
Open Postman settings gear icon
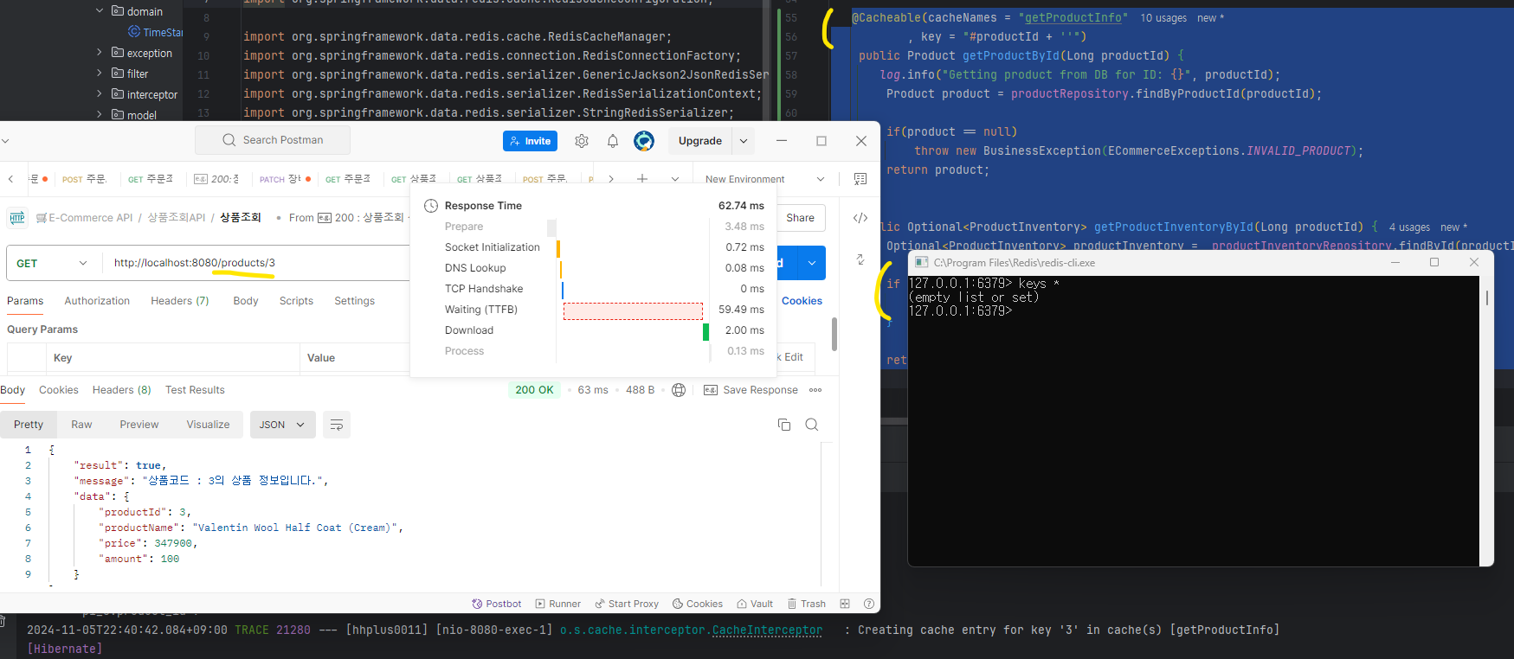coord(582,141)
